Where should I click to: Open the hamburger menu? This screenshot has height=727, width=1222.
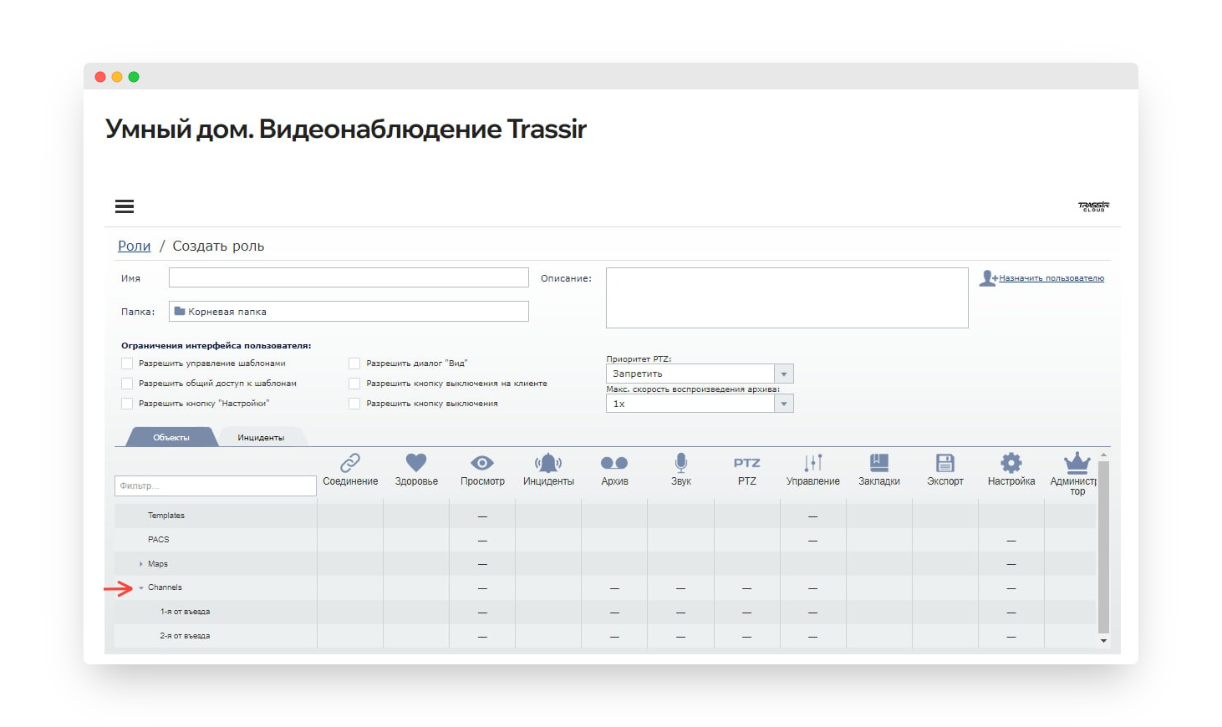pos(125,206)
